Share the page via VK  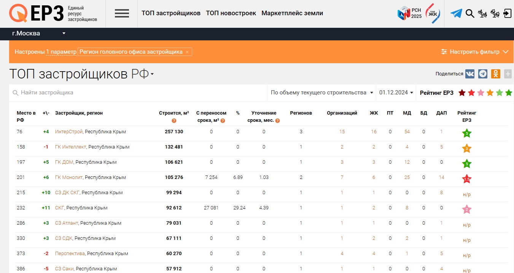[470, 74]
